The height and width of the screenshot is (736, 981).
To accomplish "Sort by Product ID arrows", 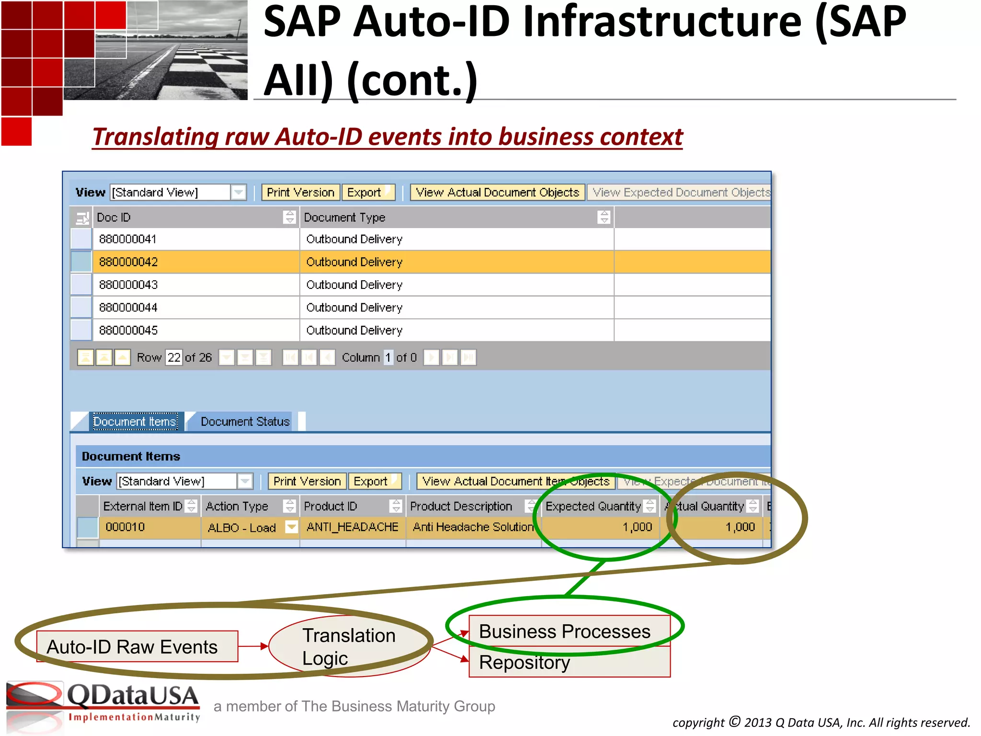I will click(x=396, y=506).
